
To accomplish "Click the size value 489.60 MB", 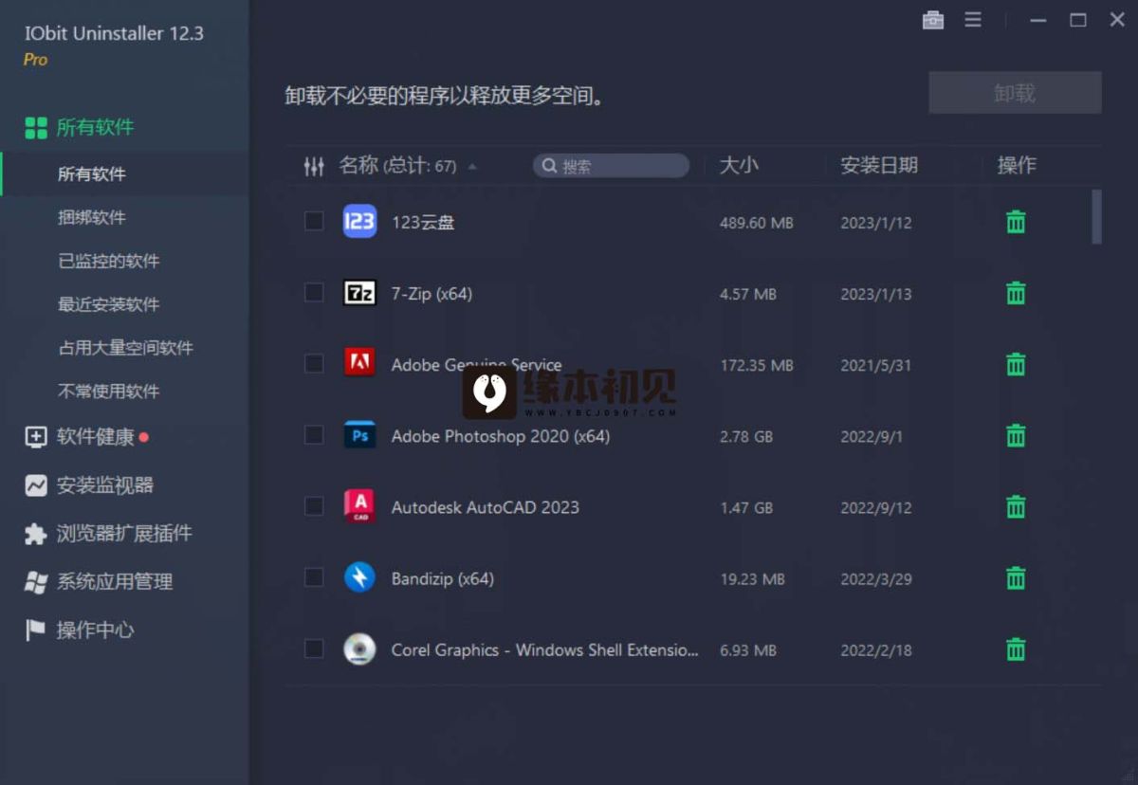I will point(756,223).
